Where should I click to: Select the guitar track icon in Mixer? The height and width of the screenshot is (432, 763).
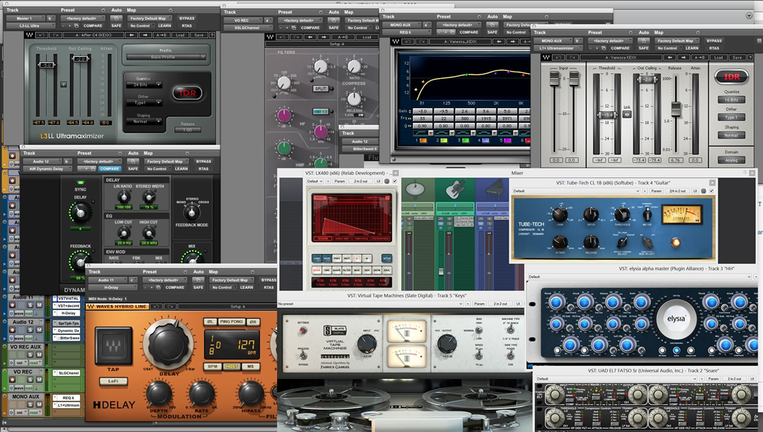click(454, 188)
